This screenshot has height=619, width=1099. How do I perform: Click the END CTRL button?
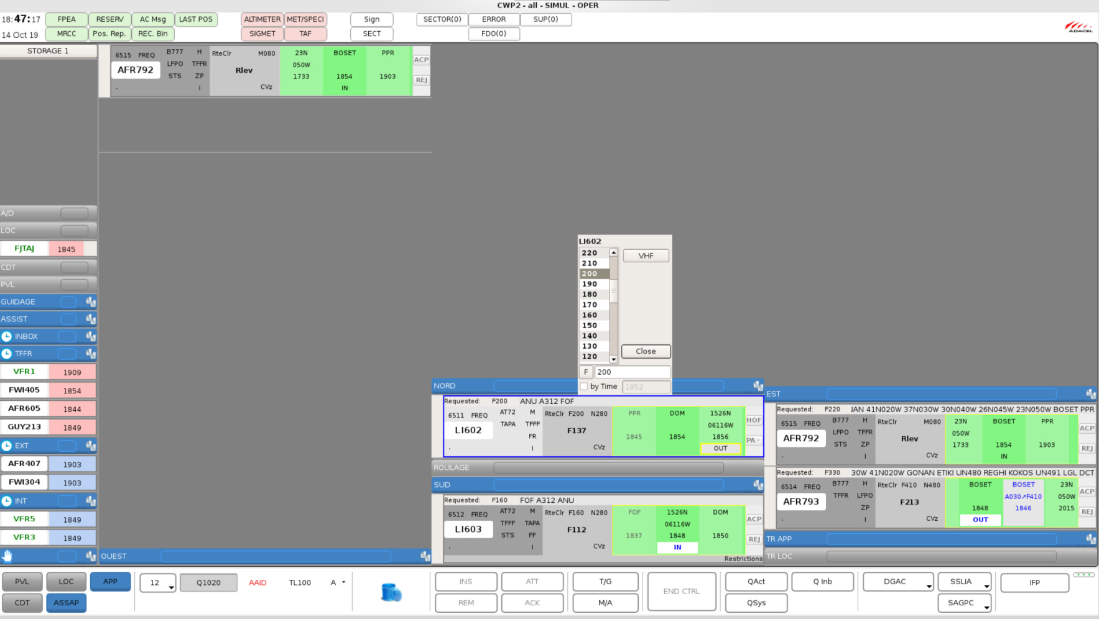coord(681,592)
